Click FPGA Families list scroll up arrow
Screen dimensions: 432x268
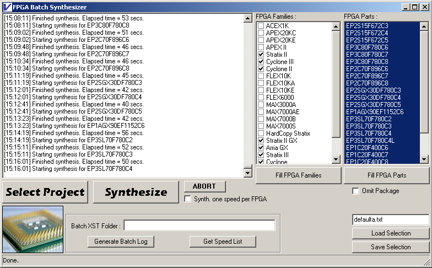(x=336, y=26)
